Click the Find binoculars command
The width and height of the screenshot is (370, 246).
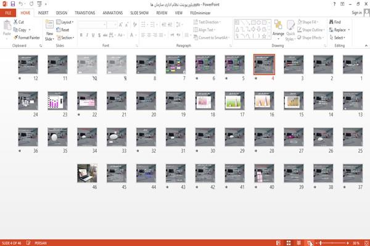pyautogui.click(x=335, y=22)
